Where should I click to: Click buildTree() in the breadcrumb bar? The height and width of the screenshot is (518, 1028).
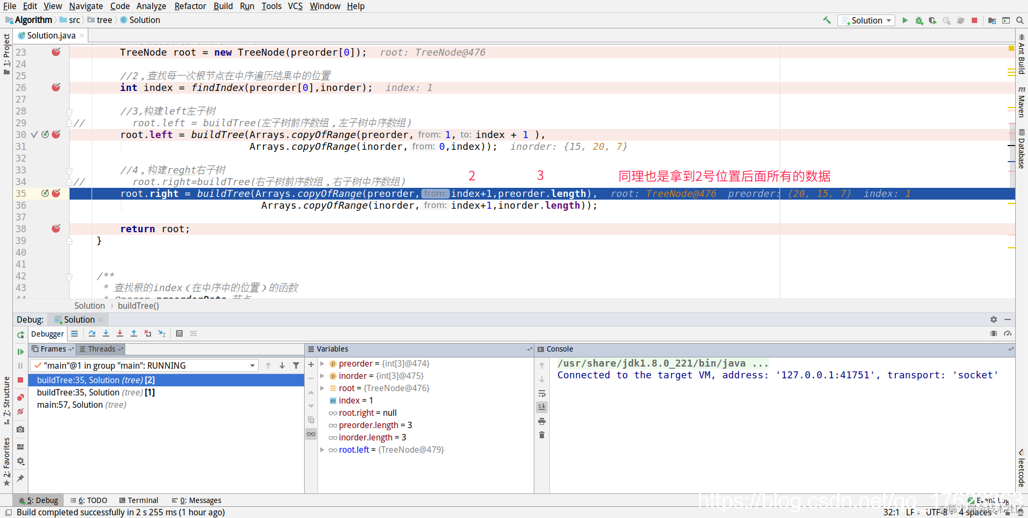coord(138,306)
